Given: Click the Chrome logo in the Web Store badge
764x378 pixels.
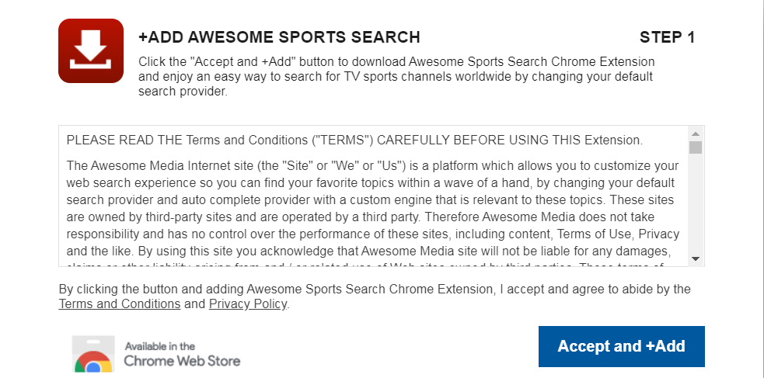Looking at the screenshot, I should pyautogui.click(x=93, y=362).
